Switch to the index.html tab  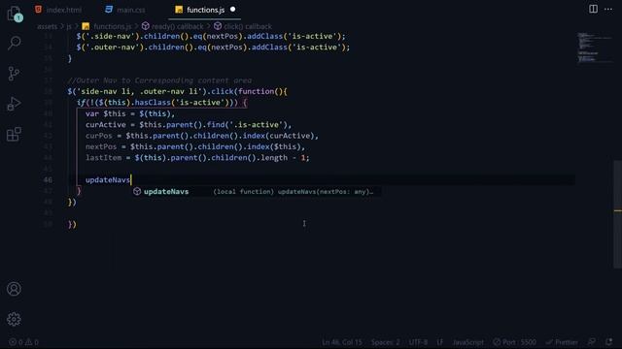tap(58, 10)
